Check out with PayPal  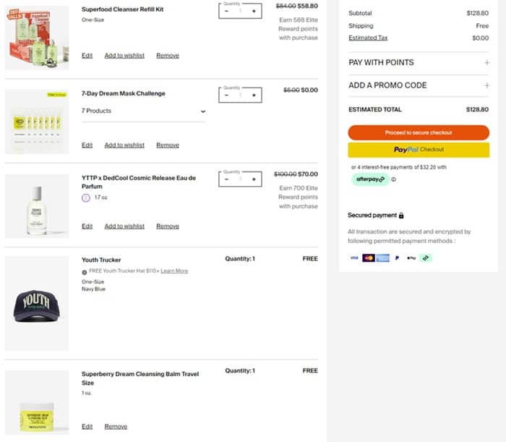tap(419, 150)
